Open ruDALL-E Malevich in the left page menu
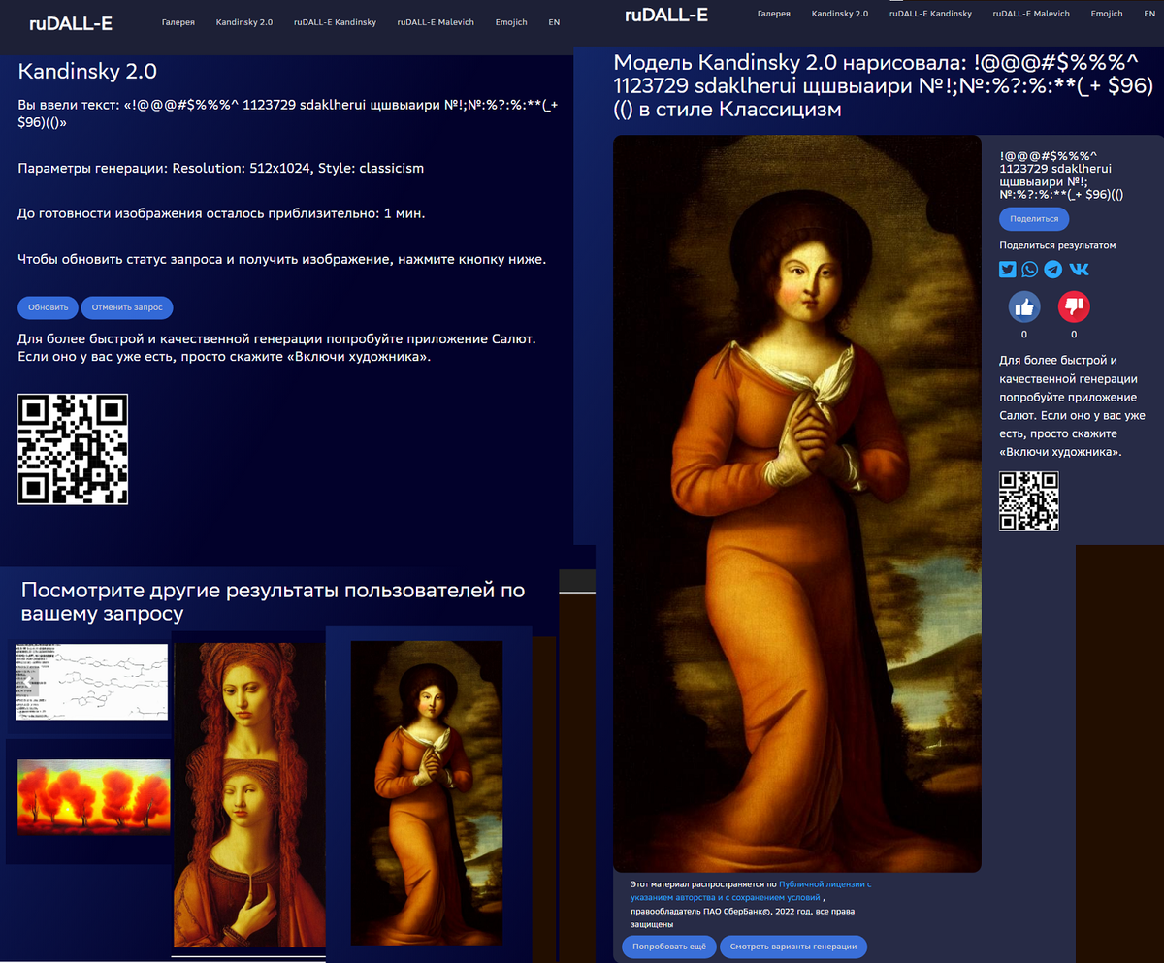This screenshot has height=963, width=1164. (x=436, y=22)
